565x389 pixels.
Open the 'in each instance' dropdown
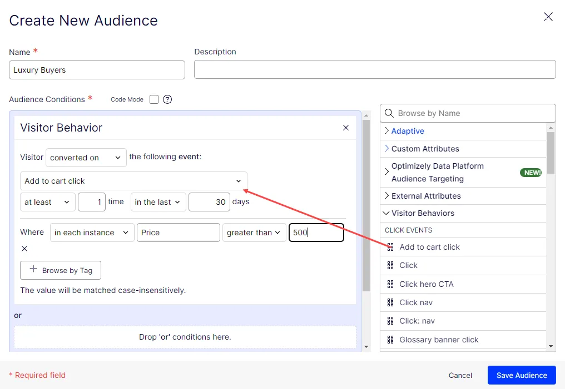coord(92,233)
